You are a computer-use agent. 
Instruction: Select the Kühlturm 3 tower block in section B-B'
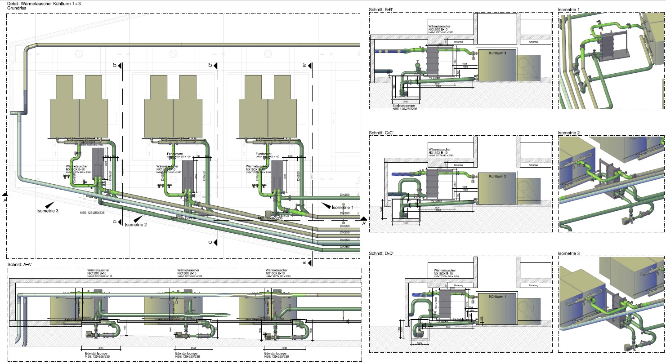click(x=497, y=64)
